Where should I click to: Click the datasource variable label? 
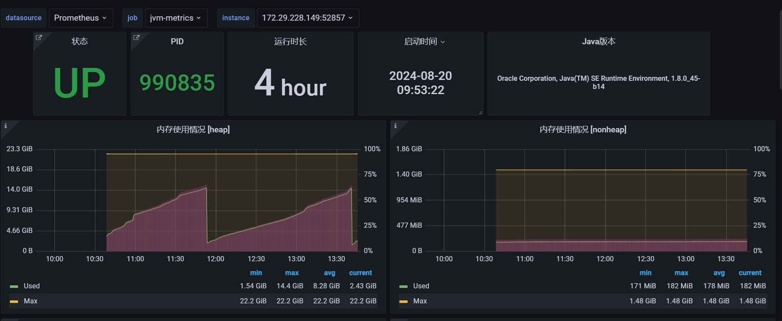click(x=24, y=18)
